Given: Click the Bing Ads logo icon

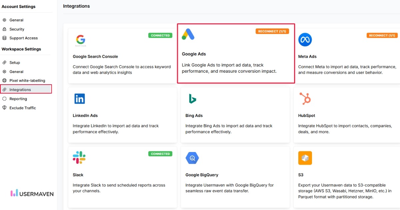Looking at the screenshot, I should click(192, 99).
